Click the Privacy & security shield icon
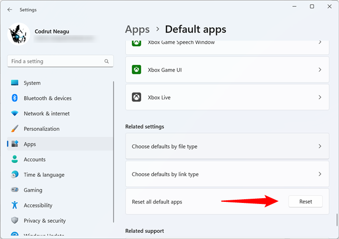The height and width of the screenshot is (239, 339). tap(15, 221)
